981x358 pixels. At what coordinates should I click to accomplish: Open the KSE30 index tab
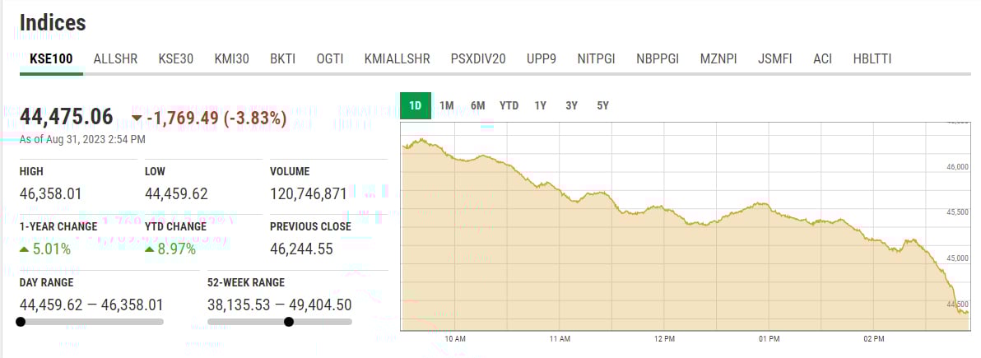pyautogui.click(x=175, y=59)
